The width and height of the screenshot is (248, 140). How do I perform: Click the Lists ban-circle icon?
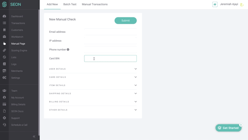[4, 57]
